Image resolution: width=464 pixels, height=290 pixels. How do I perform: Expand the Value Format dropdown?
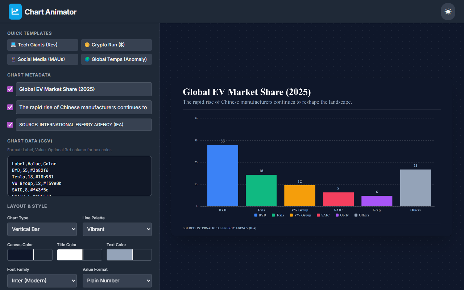pyautogui.click(x=117, y=281)
